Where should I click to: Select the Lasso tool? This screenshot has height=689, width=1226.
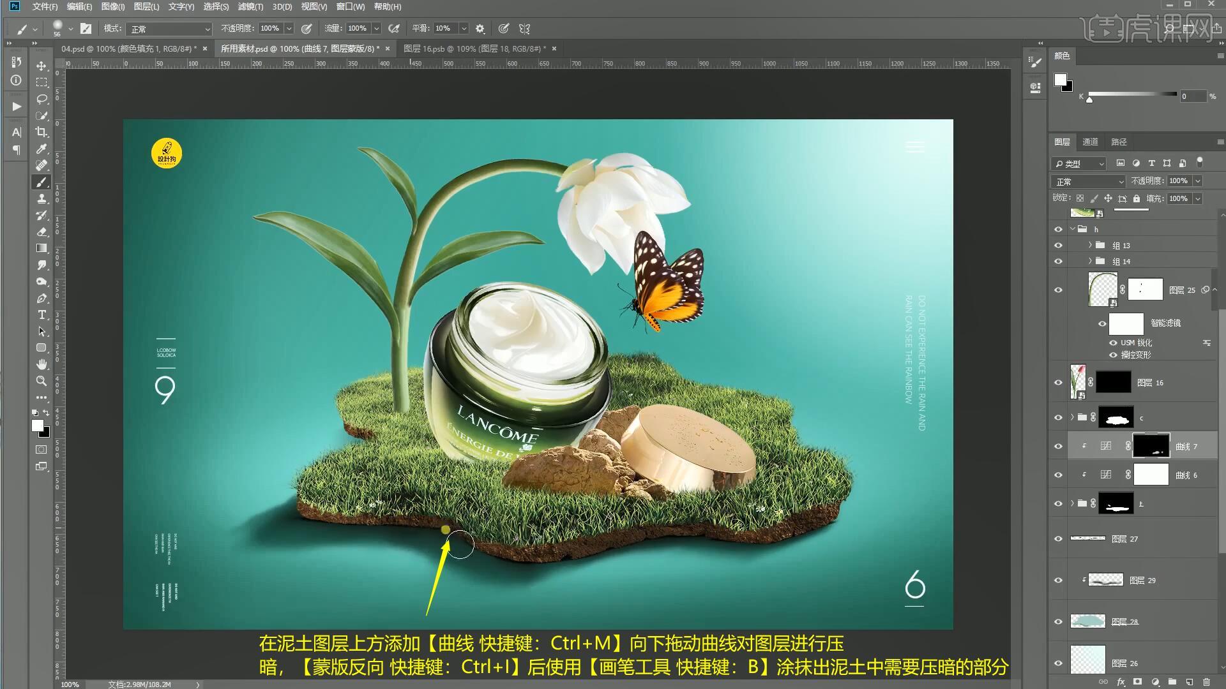click(x=42, y=99)
